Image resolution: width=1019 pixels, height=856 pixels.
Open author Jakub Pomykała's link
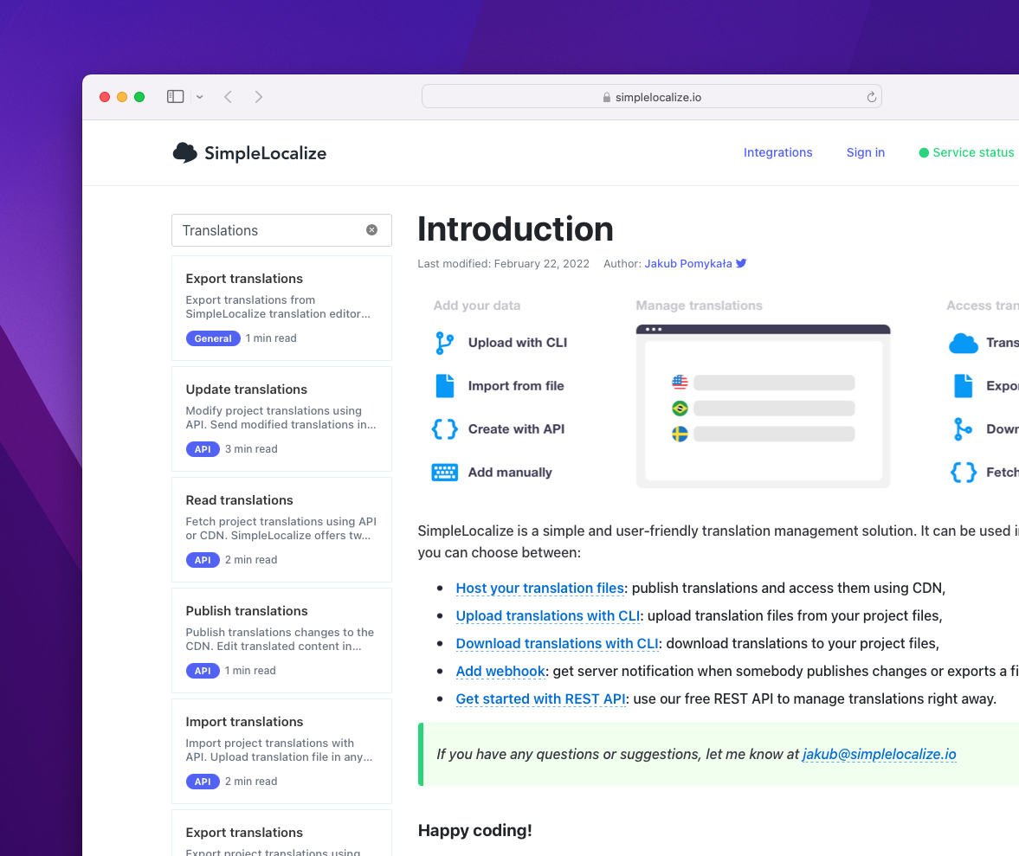point(688,264)
